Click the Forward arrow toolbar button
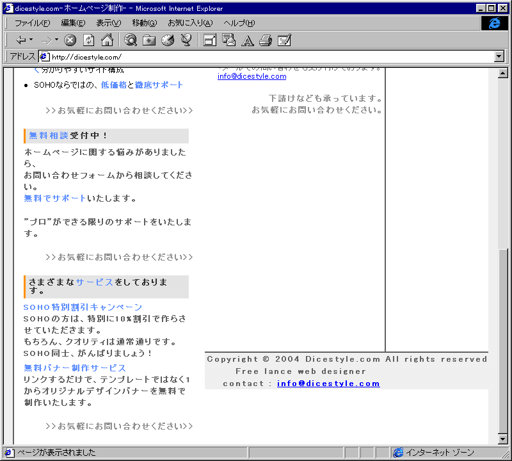The height and width of the screenshot is (461, 512). tap(46, 40)
